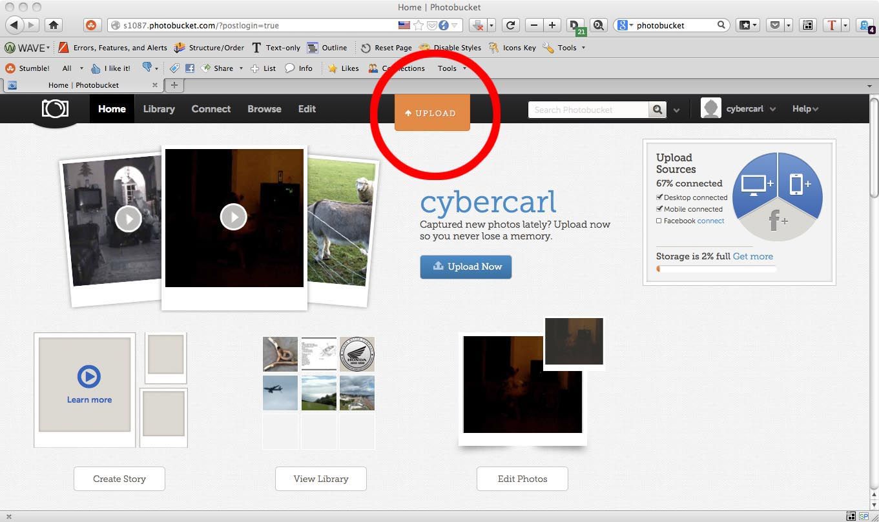Click the Create Story button

[x=119, y=479]
